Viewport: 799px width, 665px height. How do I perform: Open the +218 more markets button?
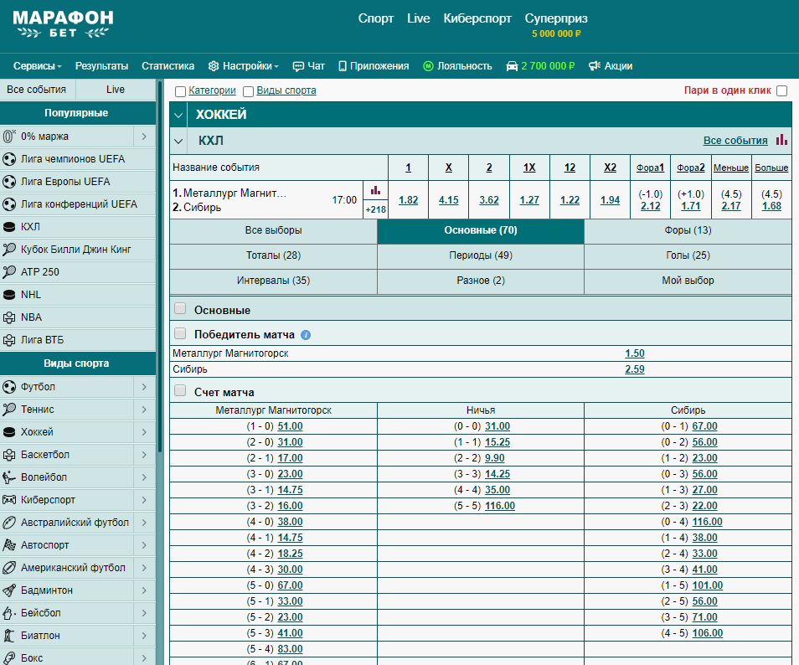(375, 209)
